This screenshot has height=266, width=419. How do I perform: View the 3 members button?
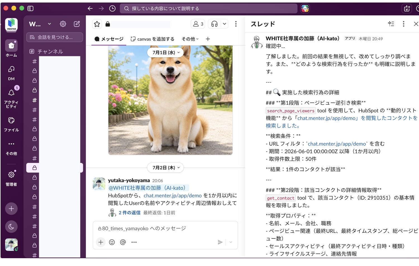[198, 24]
